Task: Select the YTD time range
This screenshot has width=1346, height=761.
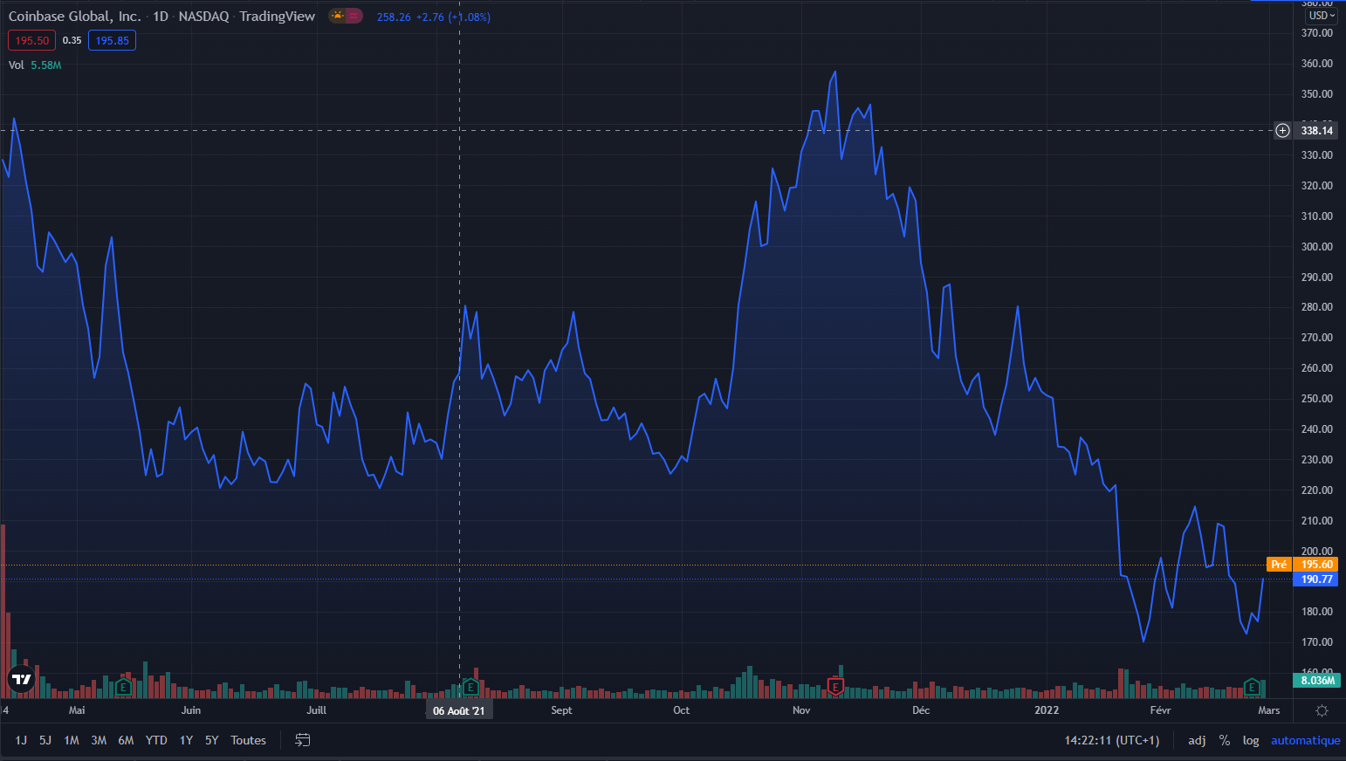Action: pyautogui.click(x=156, y=740)
